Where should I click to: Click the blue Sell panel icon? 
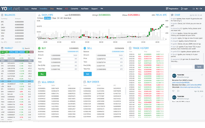85,48
